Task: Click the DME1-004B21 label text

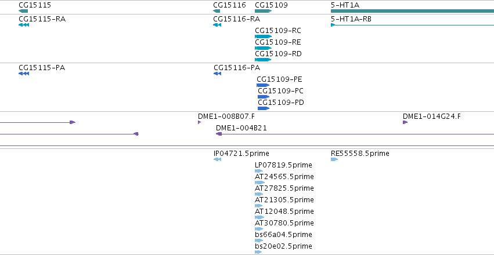Action: 241,128
